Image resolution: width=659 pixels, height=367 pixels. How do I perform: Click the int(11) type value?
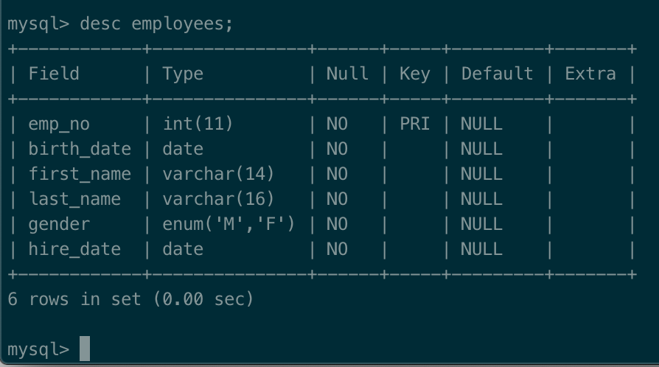coord(198,124)
